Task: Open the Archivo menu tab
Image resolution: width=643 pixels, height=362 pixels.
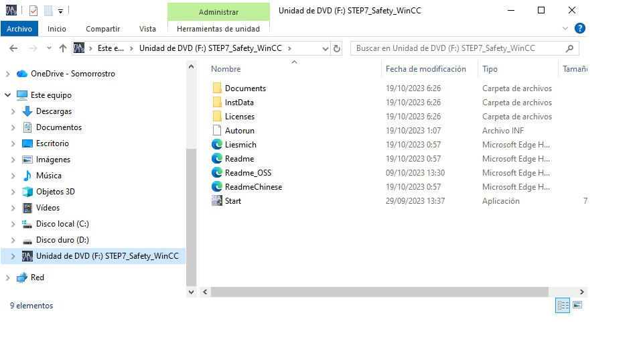Action: point(19,29)
